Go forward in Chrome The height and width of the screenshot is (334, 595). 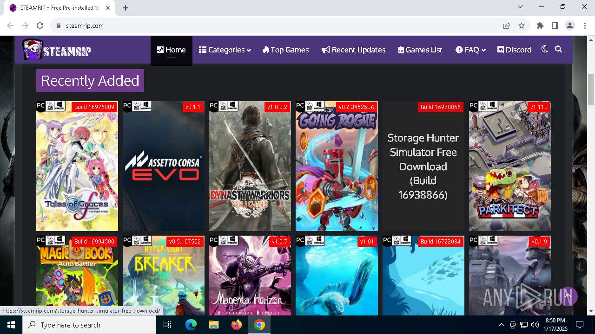click(25, 26)
